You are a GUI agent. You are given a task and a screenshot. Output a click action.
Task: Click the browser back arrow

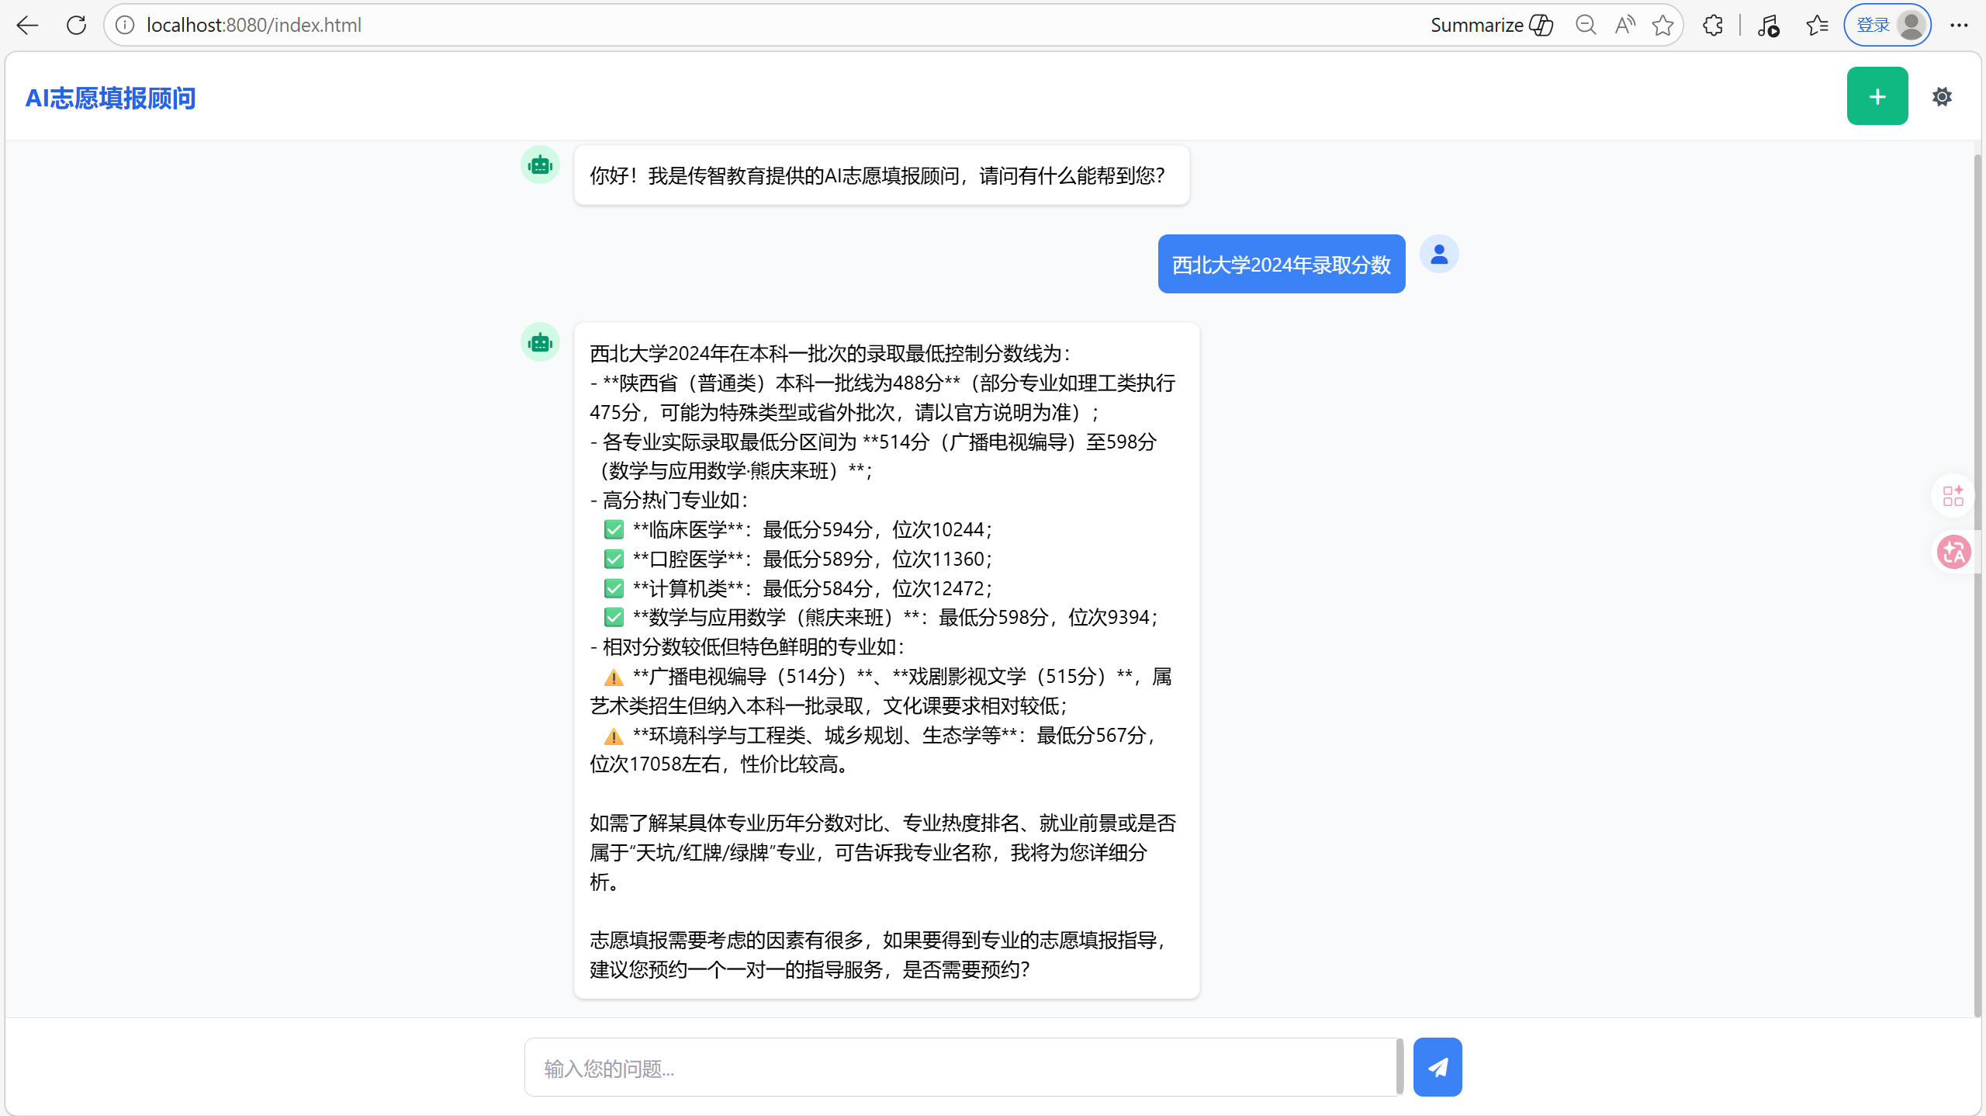pyautogui.click(x=27, y=25)
